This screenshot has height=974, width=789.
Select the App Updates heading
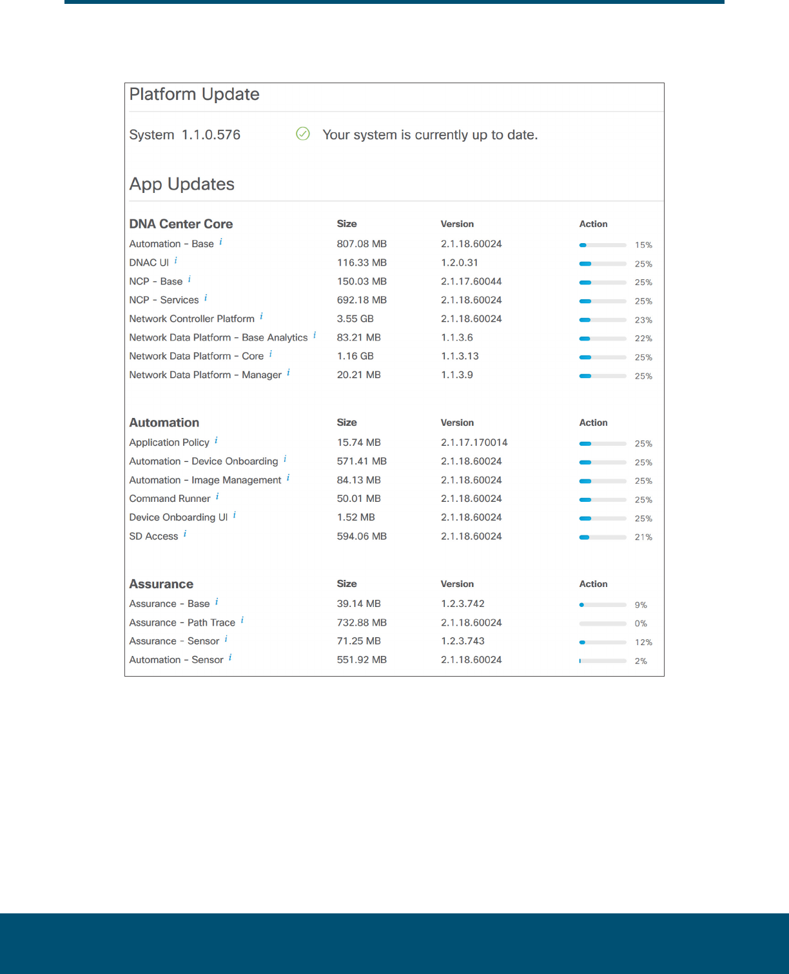point(182,184)
